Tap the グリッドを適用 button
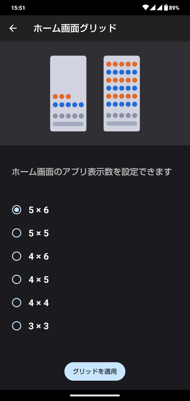The width and height of the screenshot is (190, 401). coord(95,371)
